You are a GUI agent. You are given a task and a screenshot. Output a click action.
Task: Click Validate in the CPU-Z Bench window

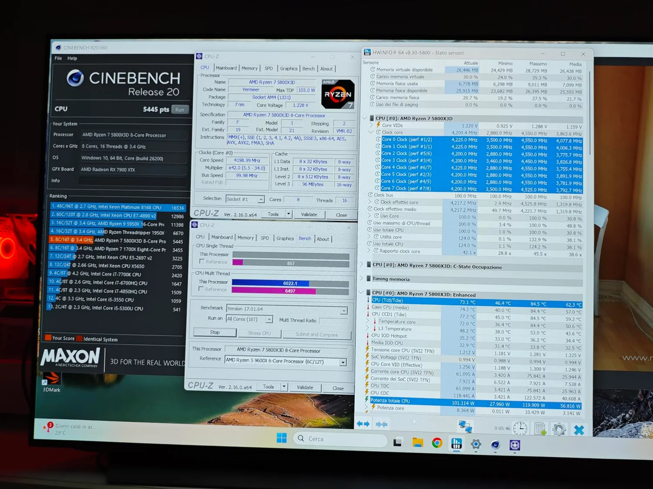[305, 387]
